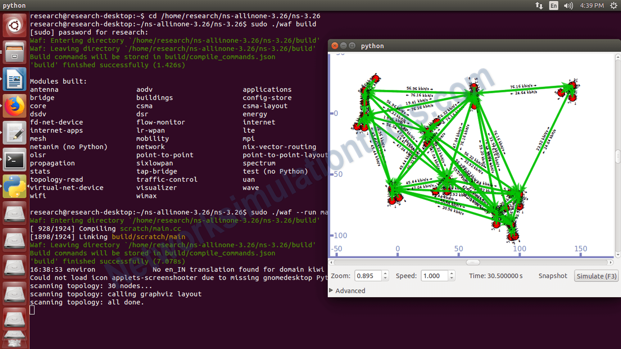Maximize the python visualizer window
Image resolution: width=621 pixels, height=349 pixels.
click(352, 46)
